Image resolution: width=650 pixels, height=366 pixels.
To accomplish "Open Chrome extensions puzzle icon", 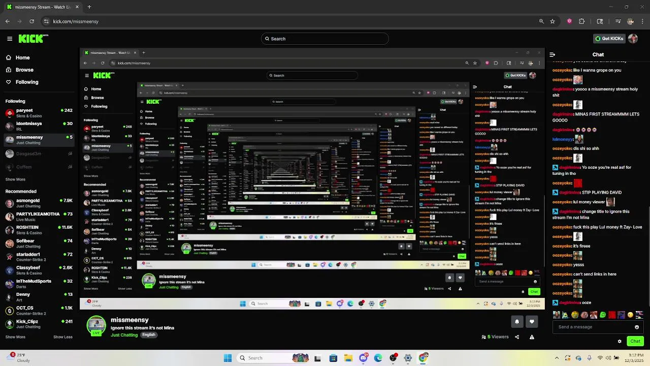I will point(582,21).
